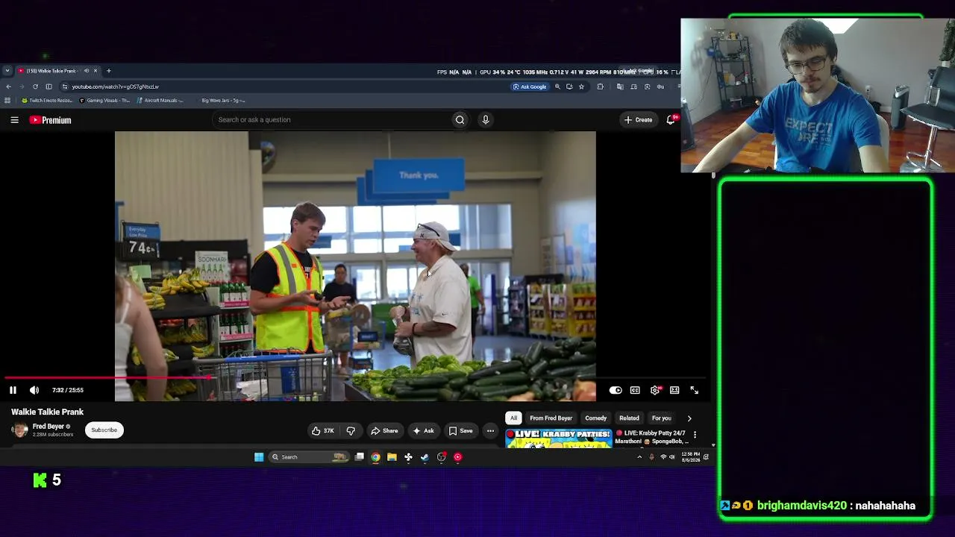
Task: Toggle closed captions on the video
Action: coord(635,390)
